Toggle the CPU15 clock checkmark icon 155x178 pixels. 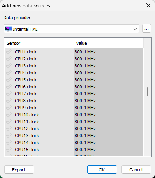[x=9, y=150]
